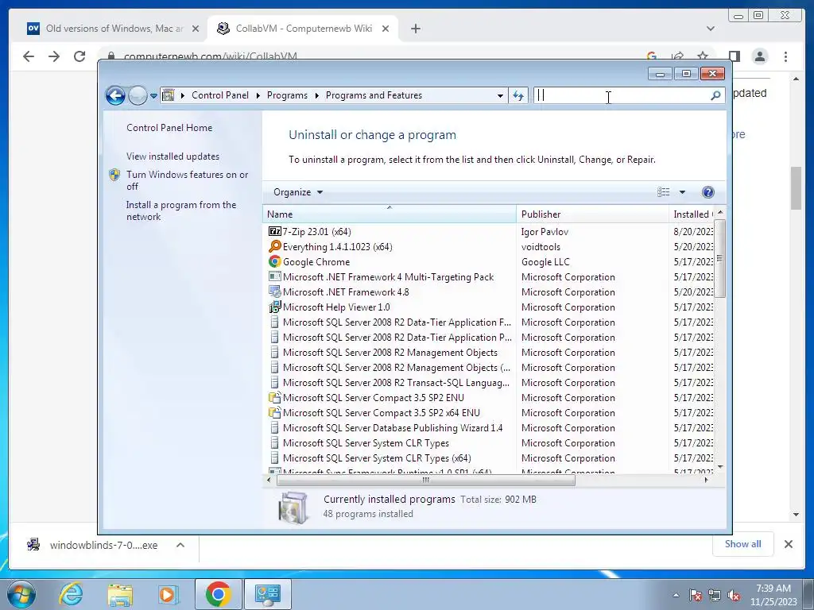Open a new Chrome tab
The image size is (814, 610).
click(415, 29)
